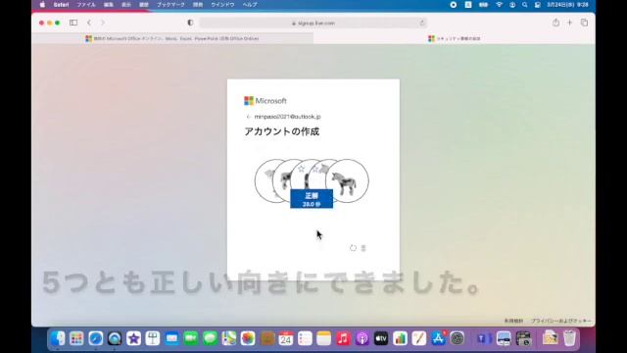Viewport: 627px width, 353px height.
Task: Open Music from the Dock
Action: point(343,338)
